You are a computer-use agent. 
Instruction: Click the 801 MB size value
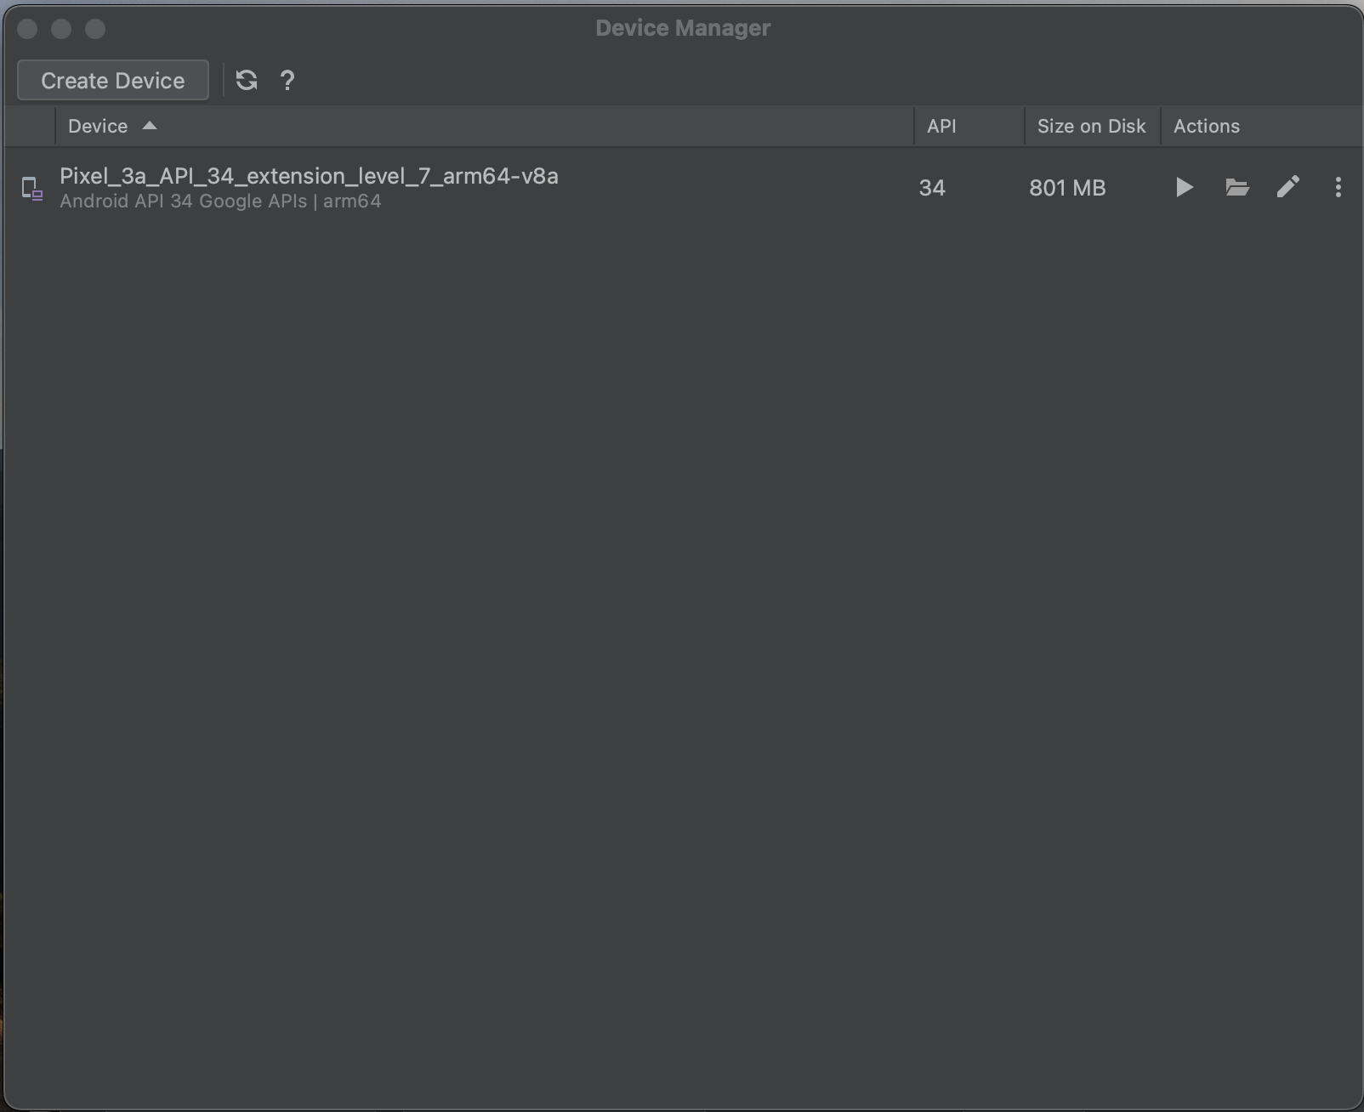(x=1067, y=188)
